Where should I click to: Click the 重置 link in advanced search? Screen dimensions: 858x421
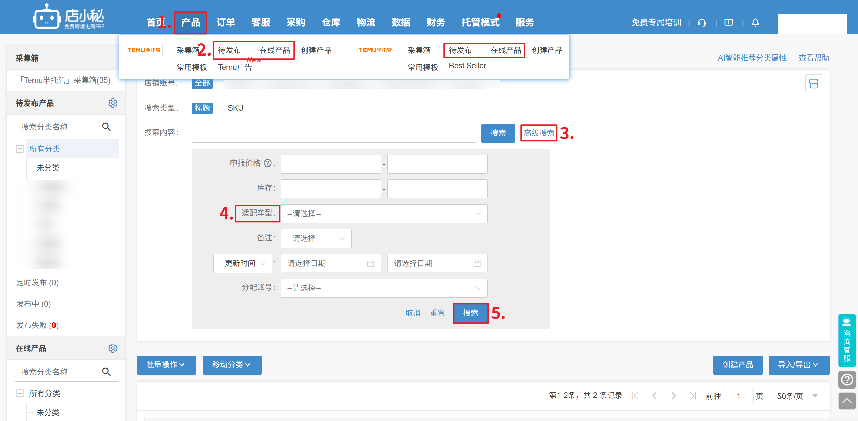[x=437, y=313]
